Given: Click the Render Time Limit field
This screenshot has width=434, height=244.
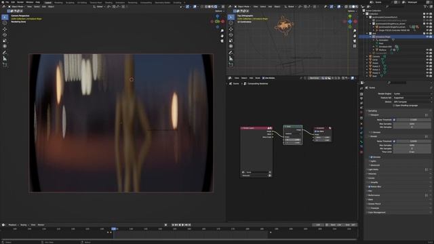Looking at the screenshot, I should click(412, 152).
